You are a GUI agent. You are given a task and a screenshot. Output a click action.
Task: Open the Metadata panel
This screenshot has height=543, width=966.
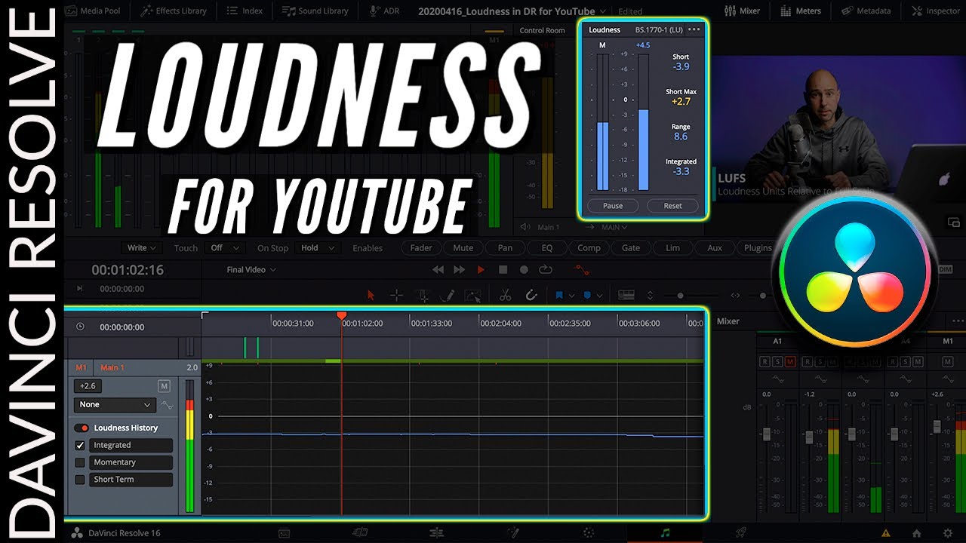pos(866,11)
